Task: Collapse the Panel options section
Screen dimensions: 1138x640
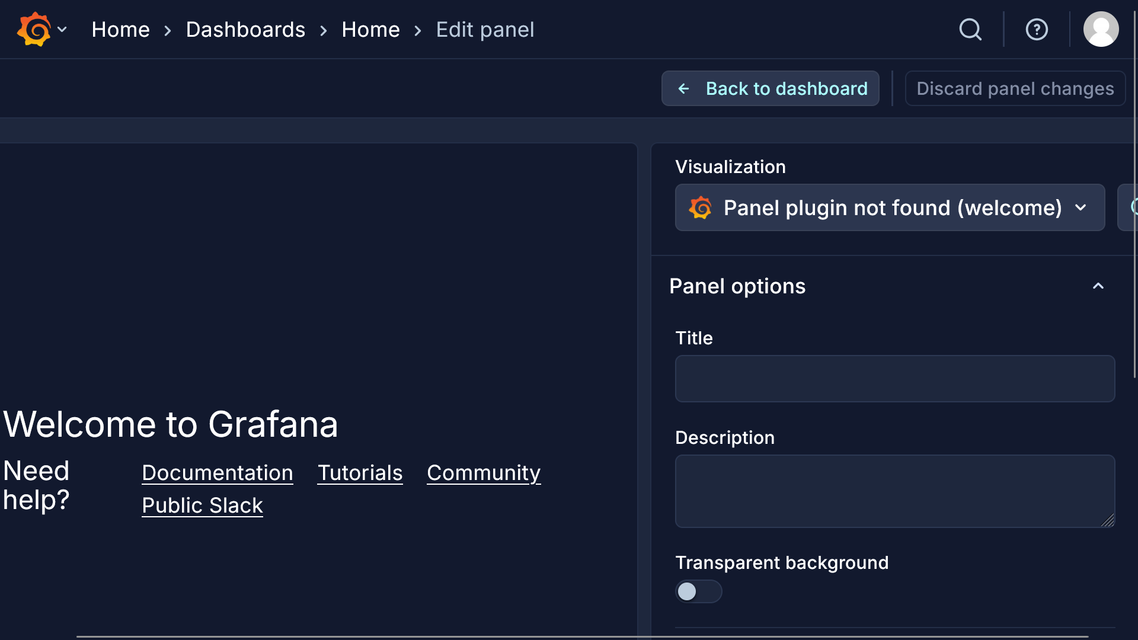Action: click(x=1098, y=286)
